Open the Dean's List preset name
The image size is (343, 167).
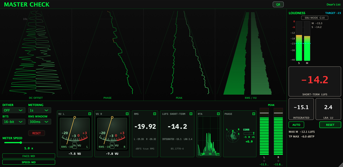click(334, 4)
